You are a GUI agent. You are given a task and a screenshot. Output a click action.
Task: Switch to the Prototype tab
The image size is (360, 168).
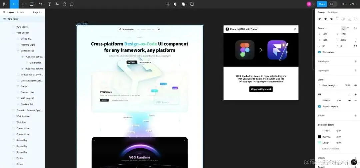click(x=333, y=12)
